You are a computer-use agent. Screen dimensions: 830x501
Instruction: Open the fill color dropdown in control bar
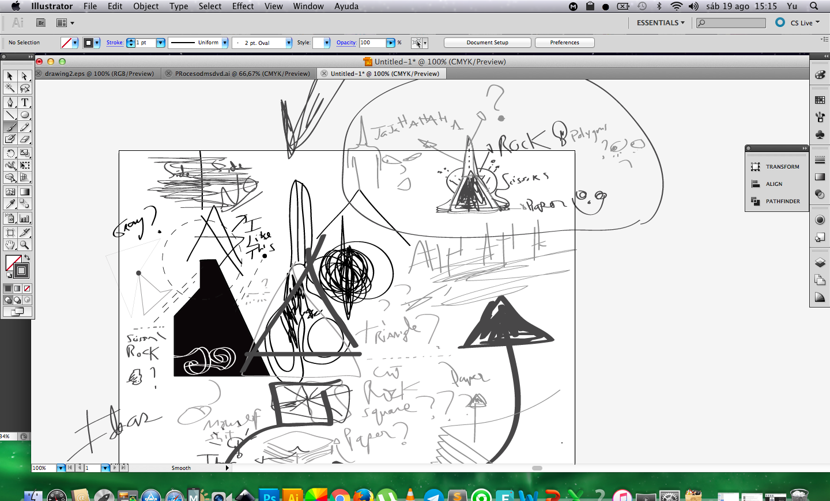75,43
